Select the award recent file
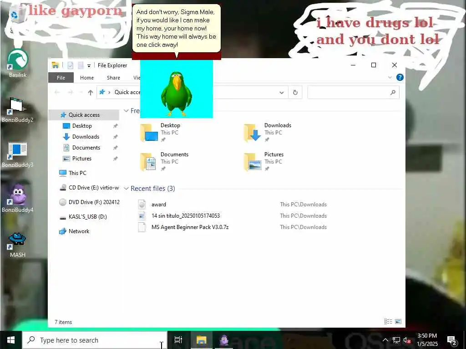 pyautogui.click(x=159, y=204)
